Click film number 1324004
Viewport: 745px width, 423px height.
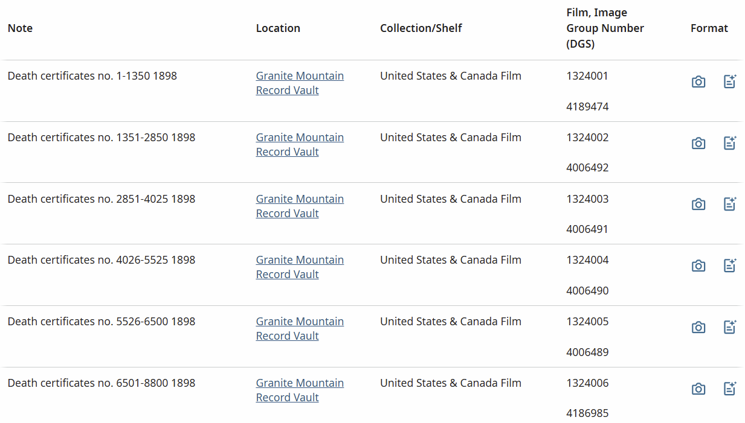click(x=587, y=260)
